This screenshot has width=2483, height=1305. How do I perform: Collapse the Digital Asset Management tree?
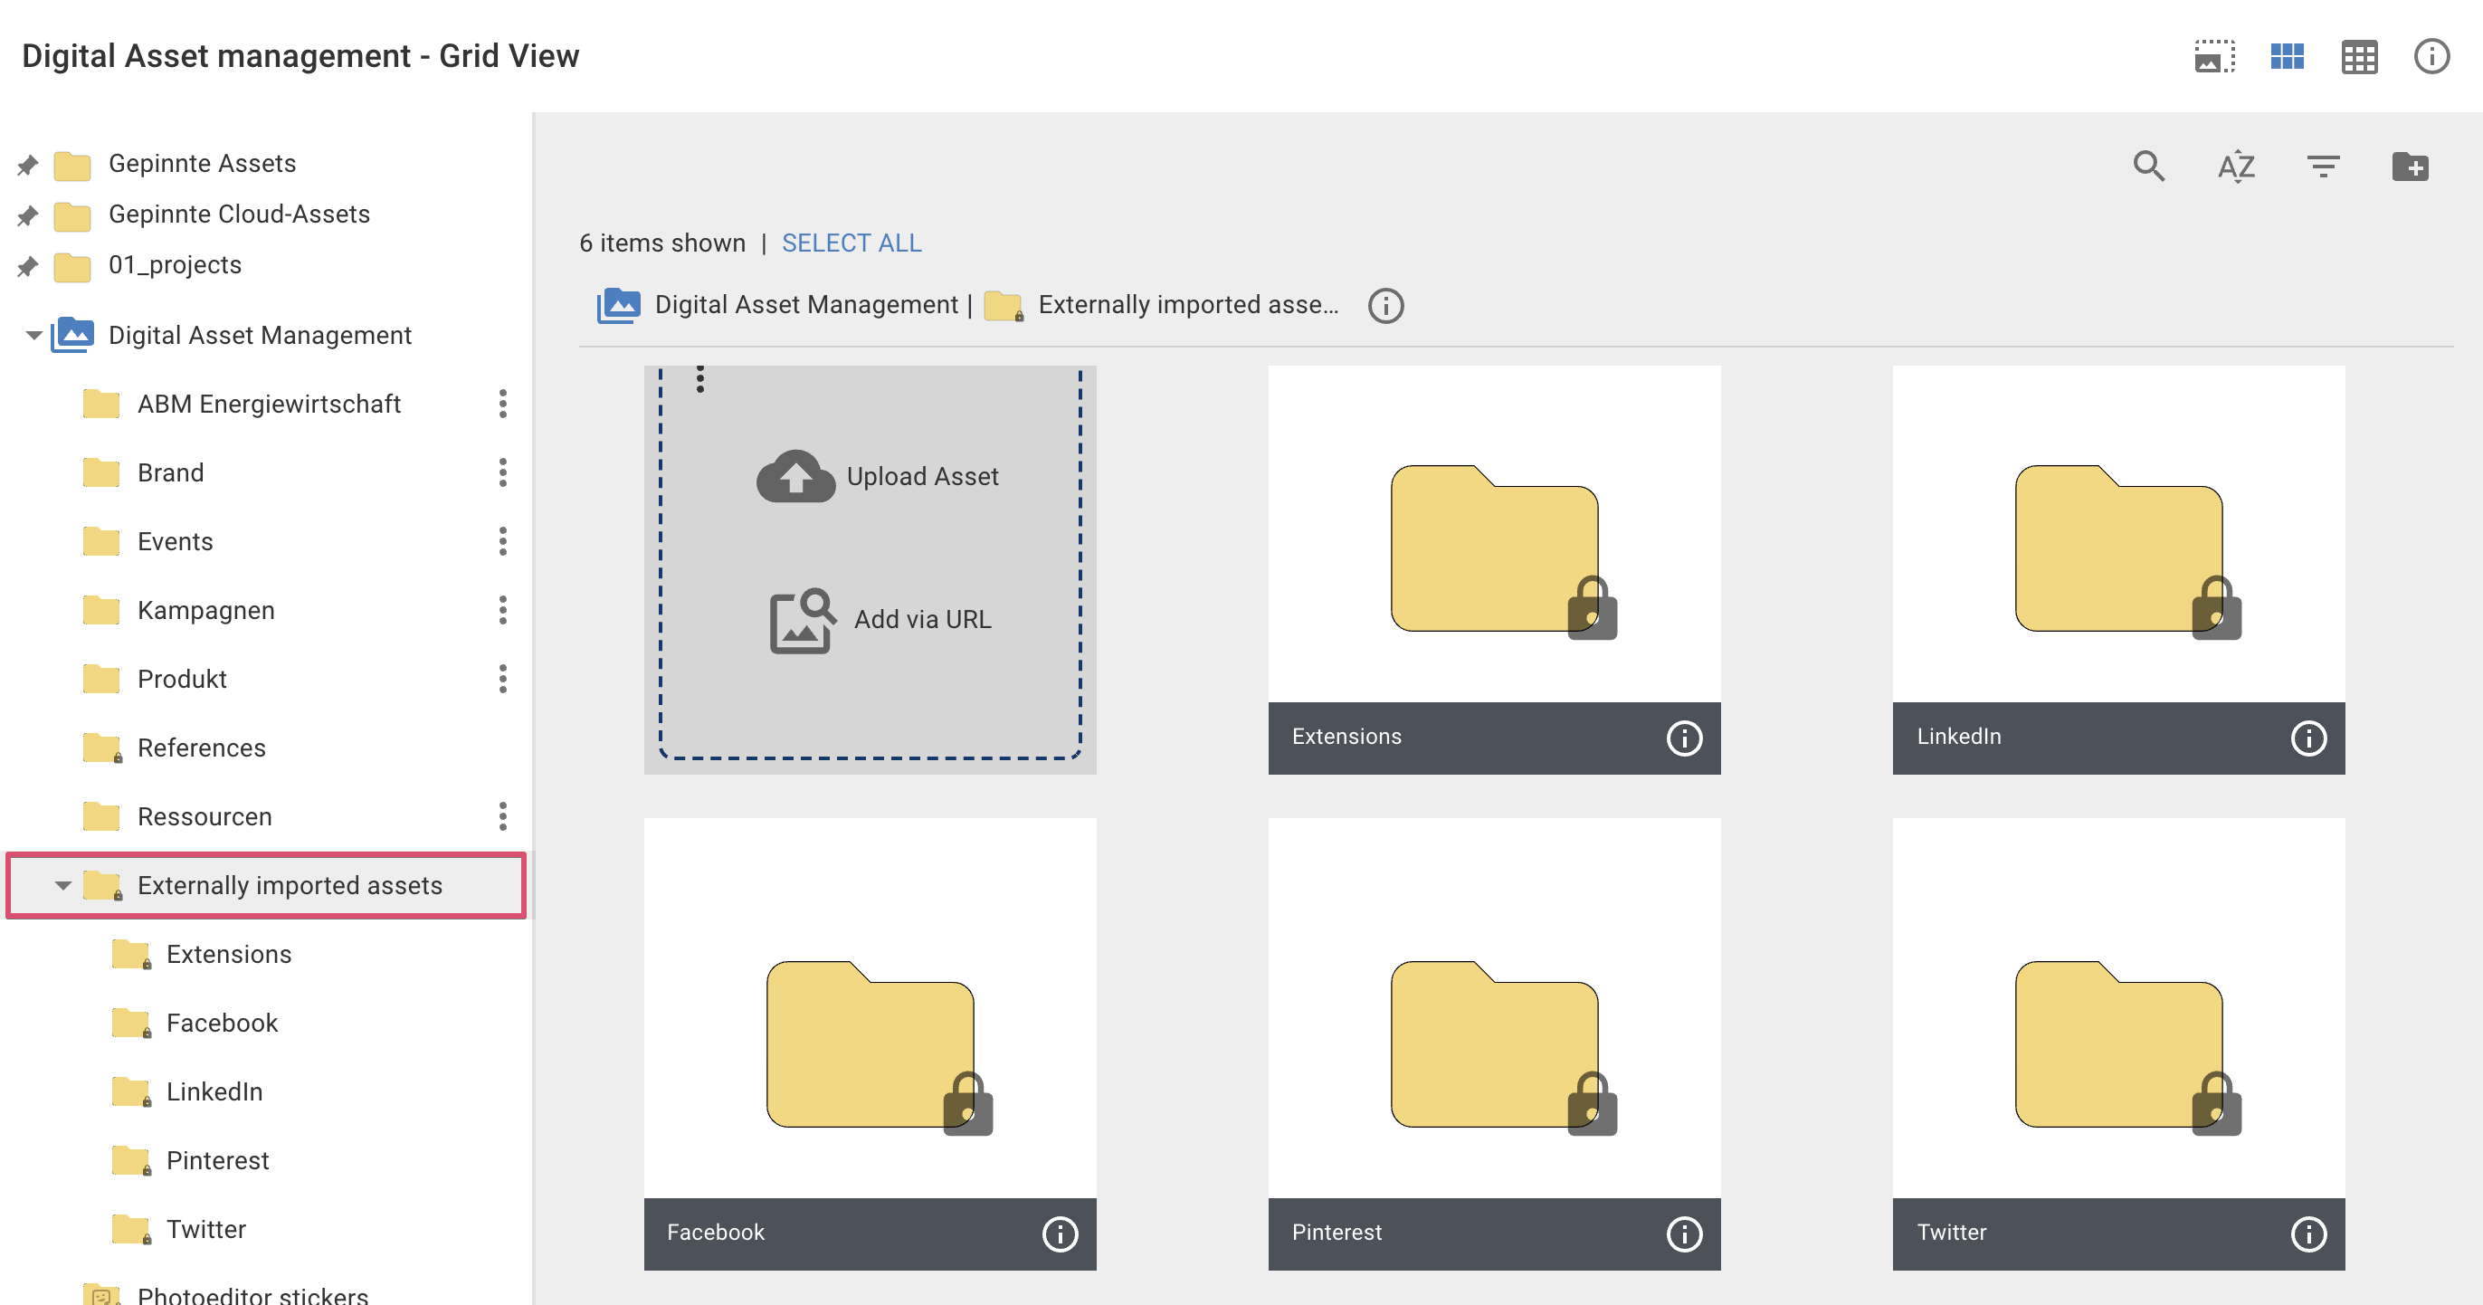(x=33, y=336)
